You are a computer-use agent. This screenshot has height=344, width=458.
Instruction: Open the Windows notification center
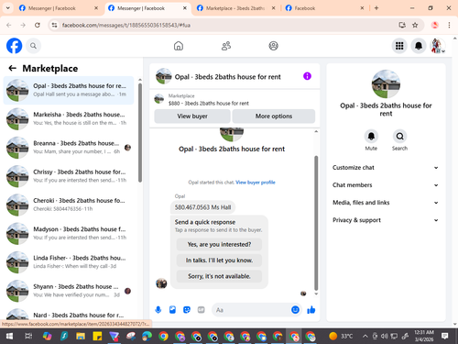444,337
